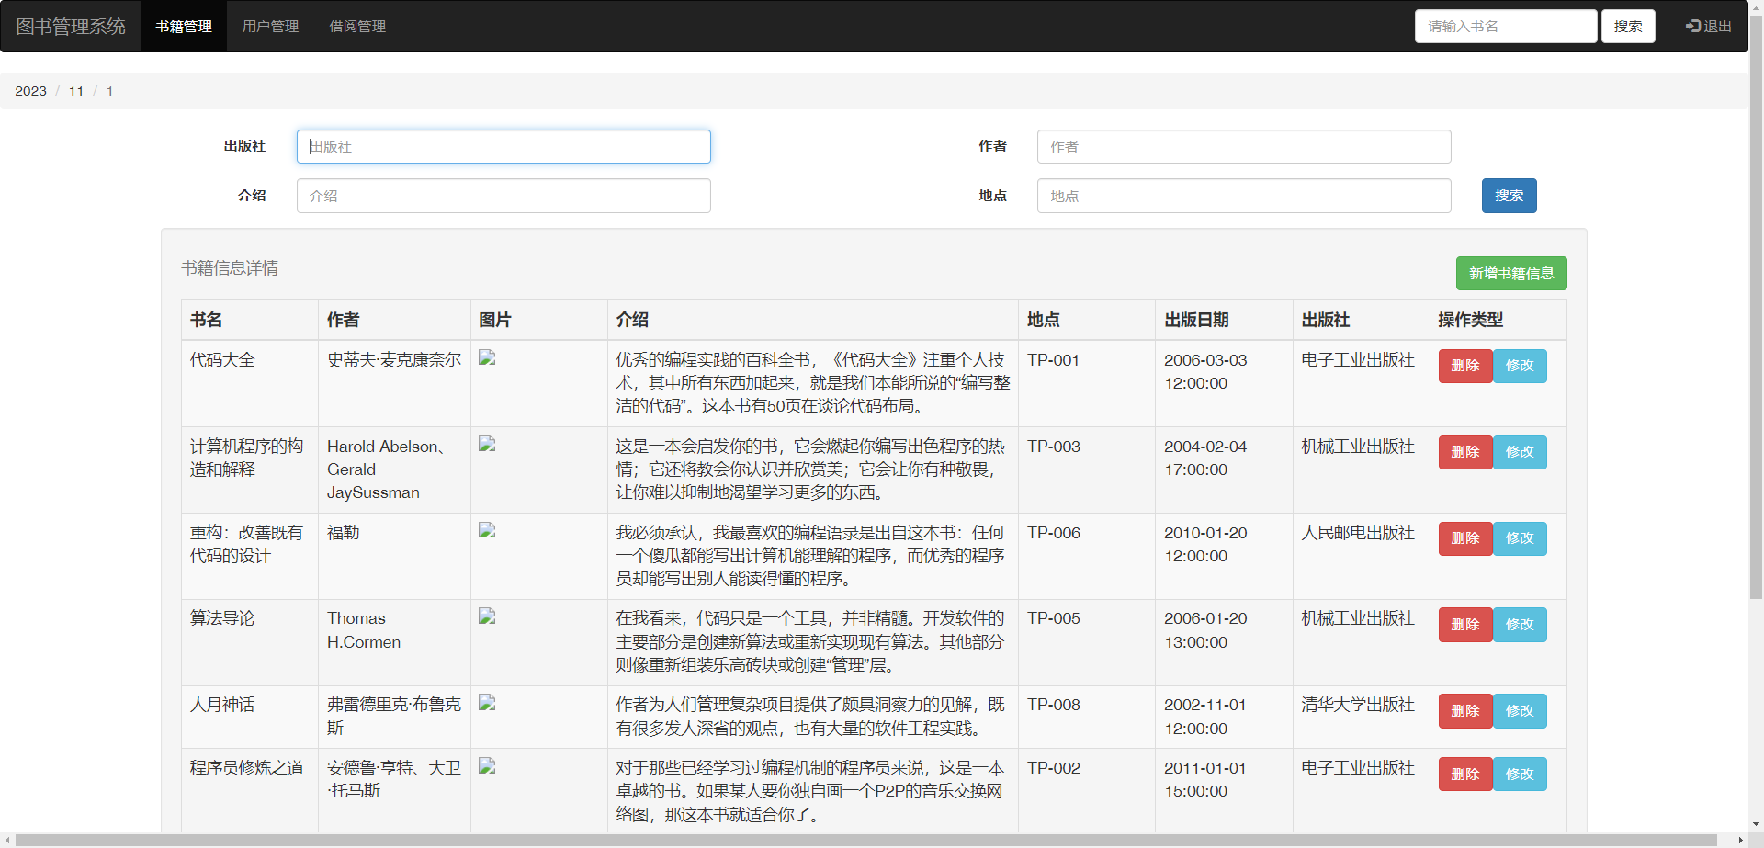Edit the 重构：改善既有代码的设计 row
Screen dimensions: 1764x848
click(1520, 538)
